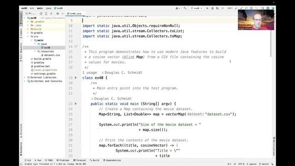295x166 pixels.
Task: Open the Dependencies tool window
Action: [112, 160]
